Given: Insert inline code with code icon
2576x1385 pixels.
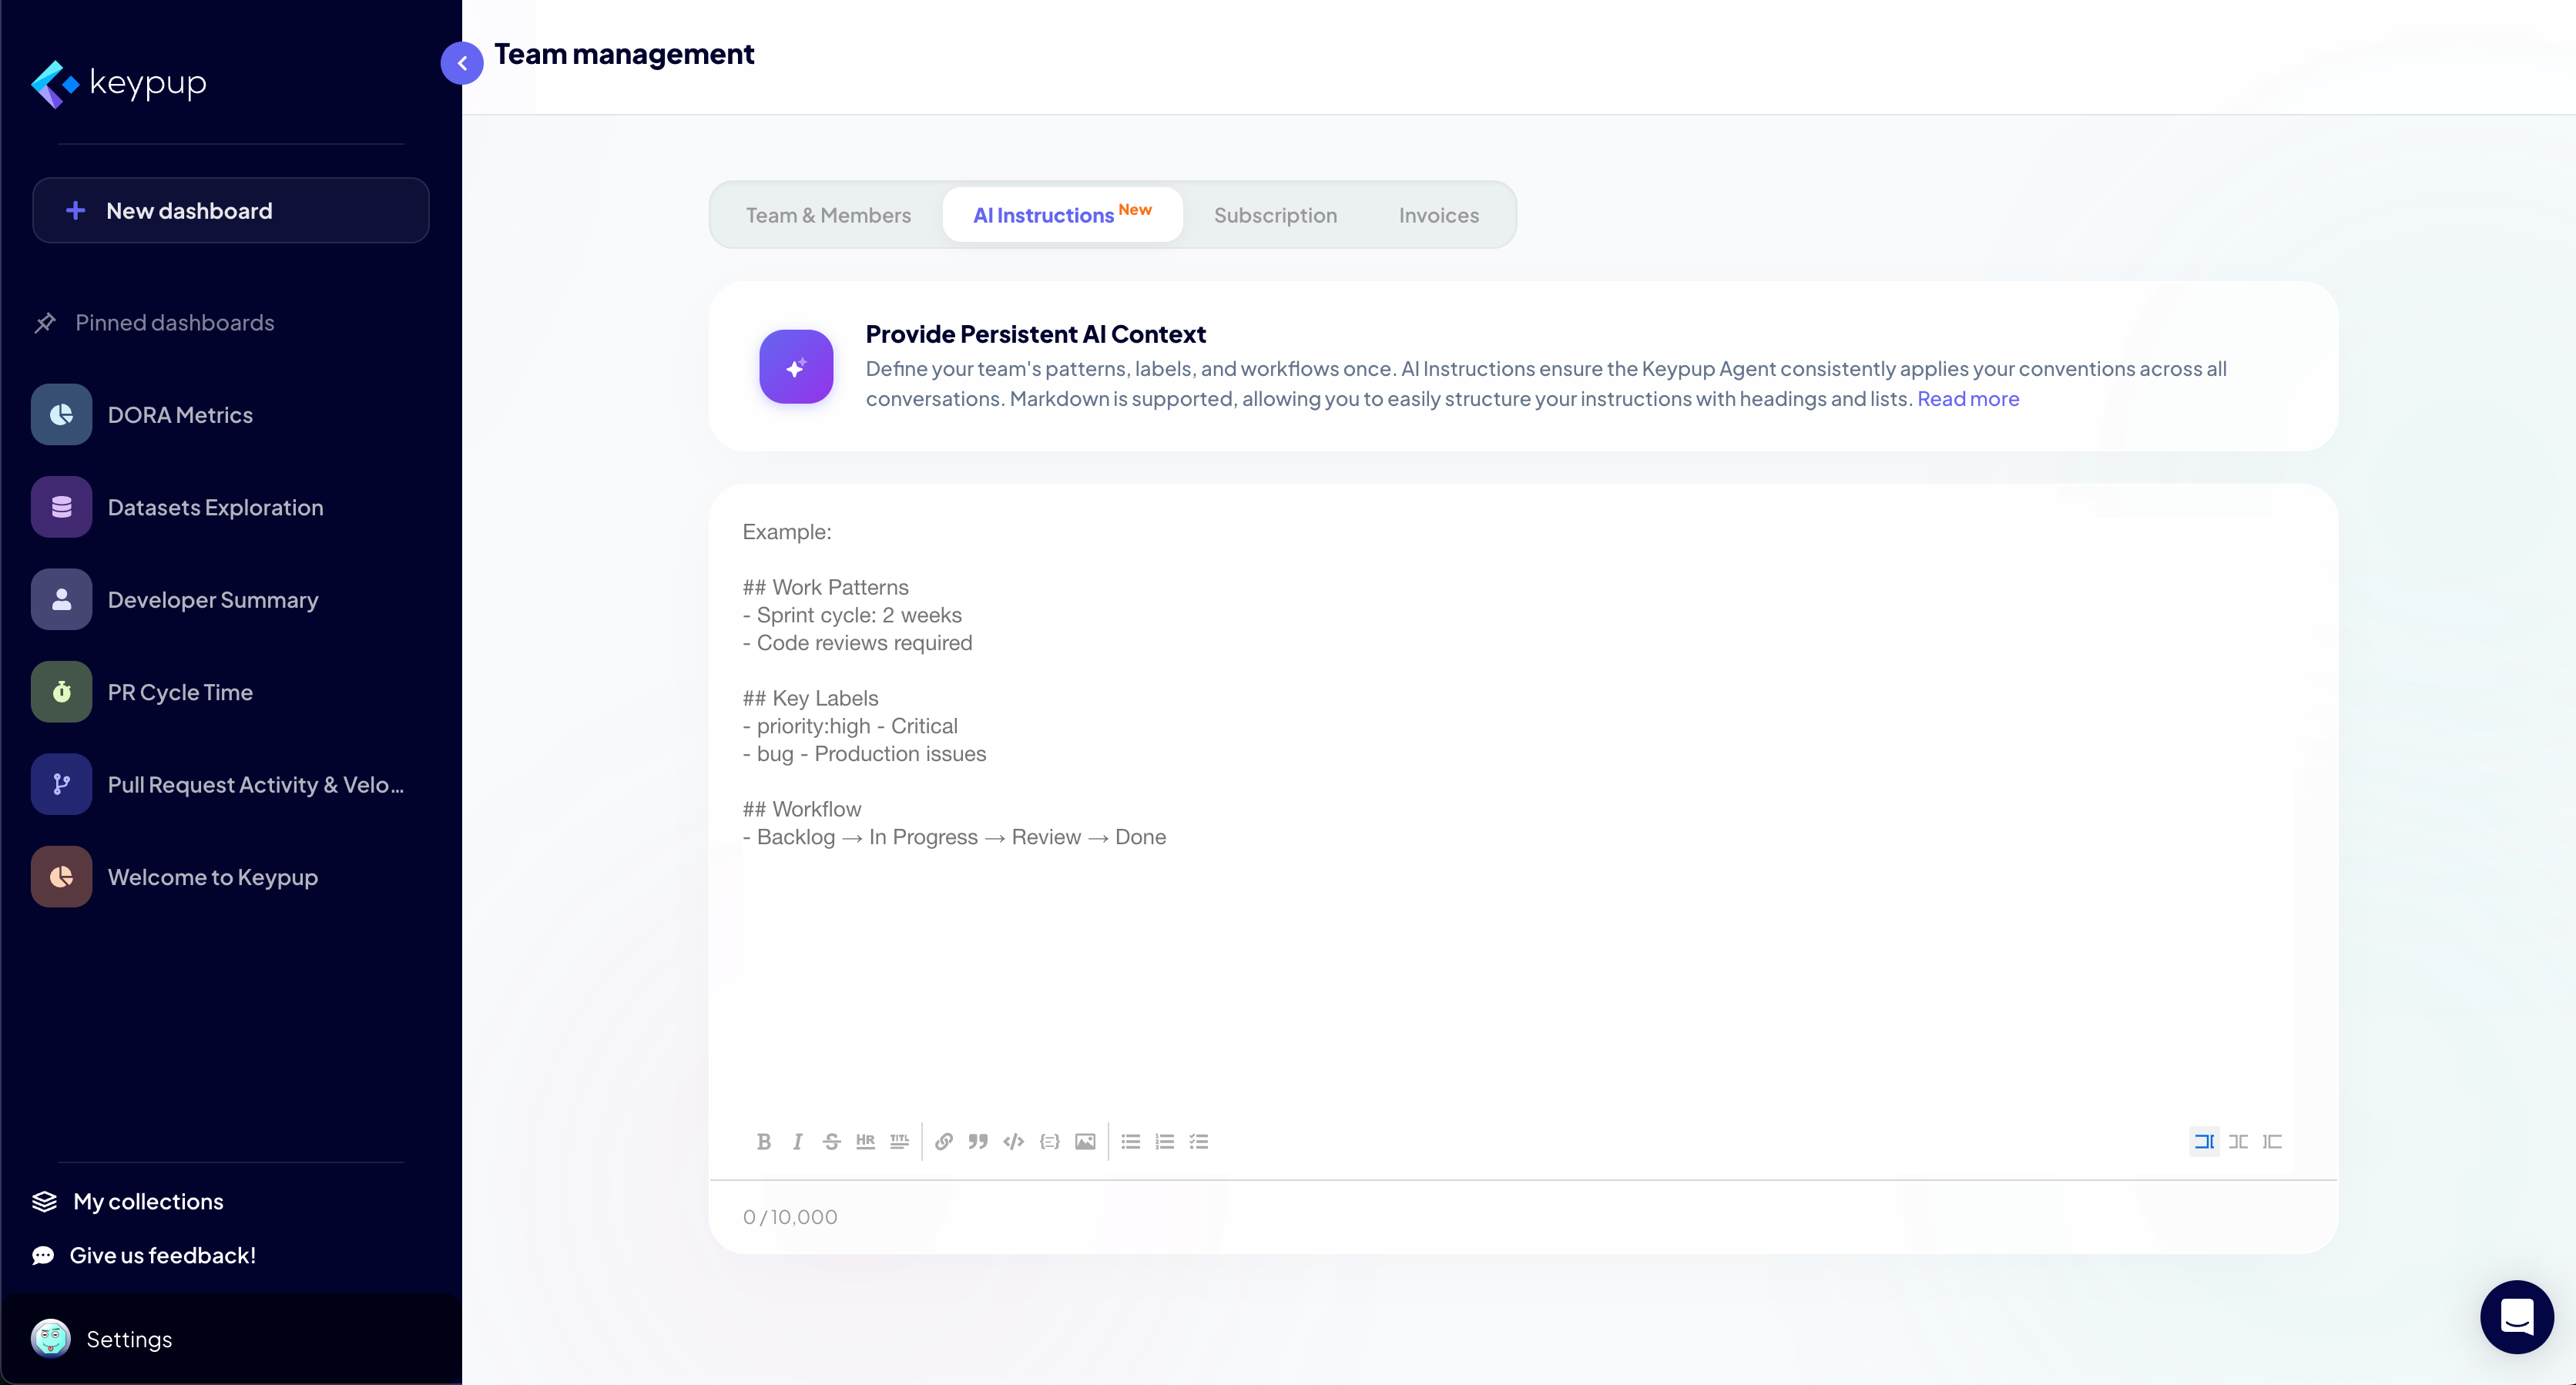Looking at the screenshot, I should (1014, 1141).
